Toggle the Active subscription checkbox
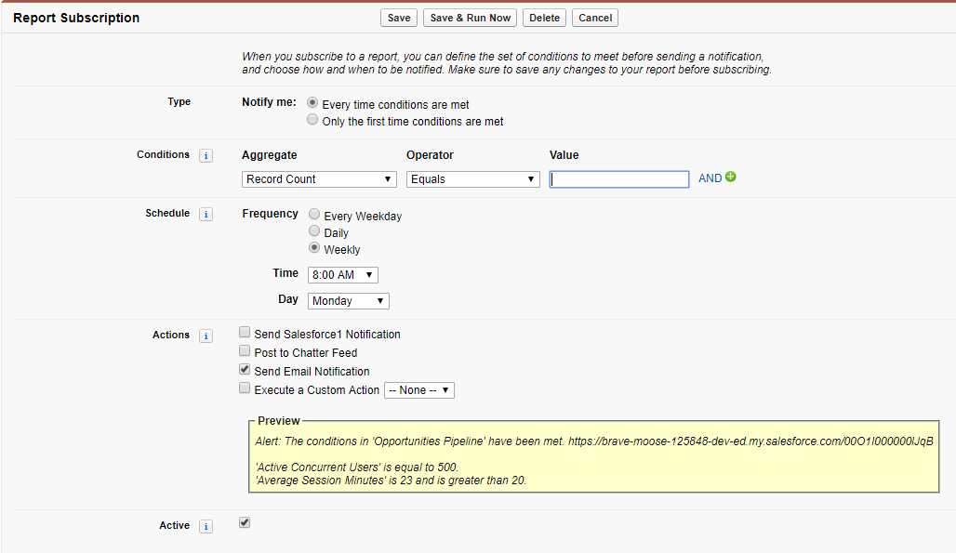The width and height of the screenshot is (956, 553). (x=245, y=523)
